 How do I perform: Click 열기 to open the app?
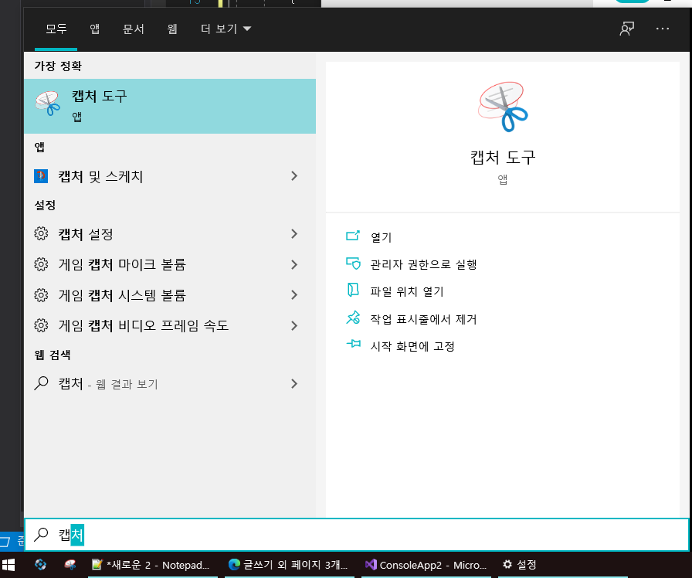381,237
